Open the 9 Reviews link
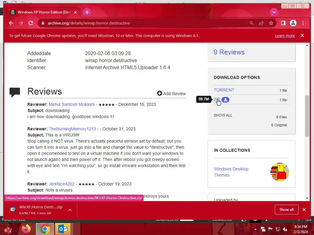The height and width of the screenshot is (235, 314). [229, 52]
